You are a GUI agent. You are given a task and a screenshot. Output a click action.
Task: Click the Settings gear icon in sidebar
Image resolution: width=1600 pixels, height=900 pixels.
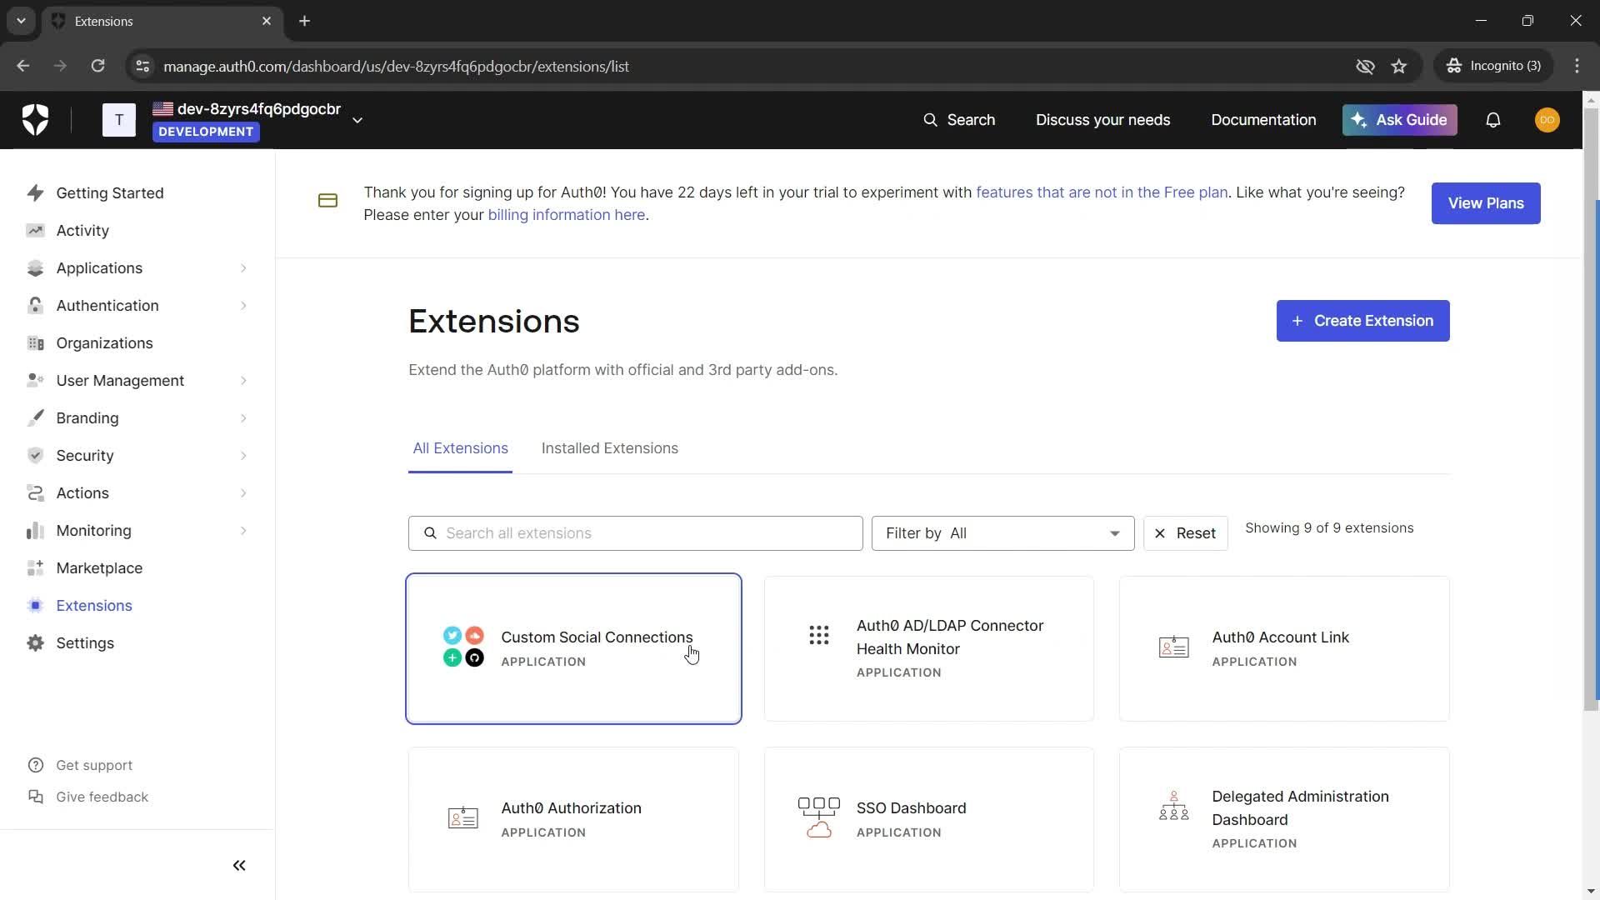coord(35,643)
